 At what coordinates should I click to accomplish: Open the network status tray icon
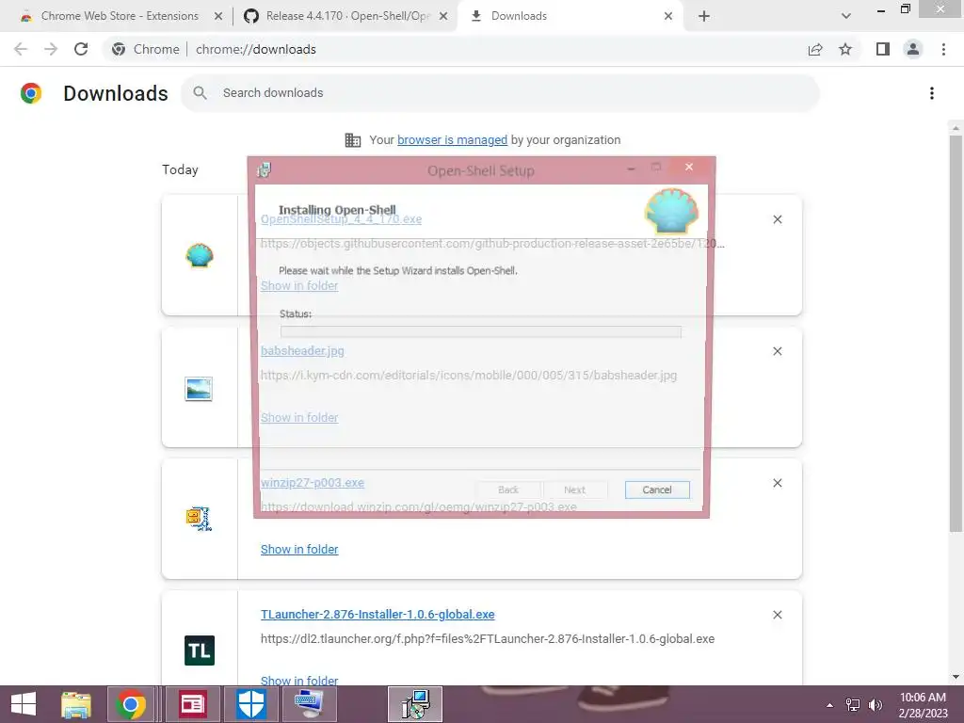pos(853,705)
